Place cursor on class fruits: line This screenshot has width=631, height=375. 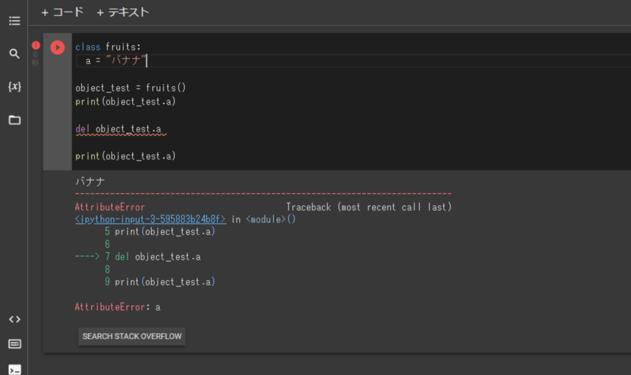[108, 47]
